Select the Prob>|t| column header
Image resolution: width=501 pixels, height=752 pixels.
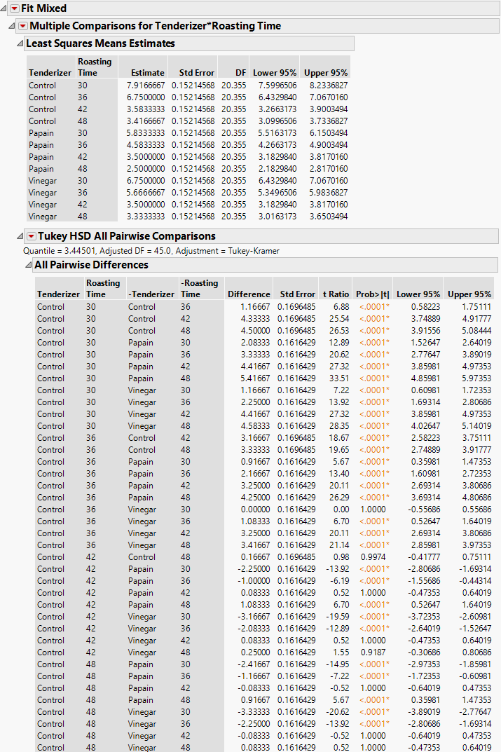pos(372,294)
